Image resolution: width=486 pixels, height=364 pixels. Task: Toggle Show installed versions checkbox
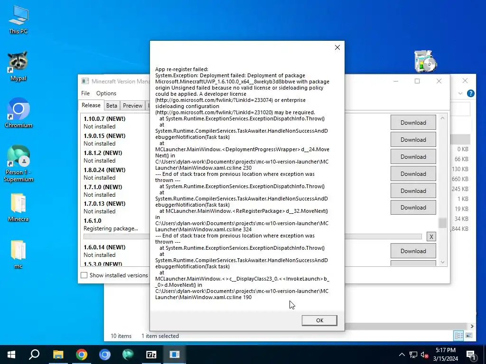[84, 275]
